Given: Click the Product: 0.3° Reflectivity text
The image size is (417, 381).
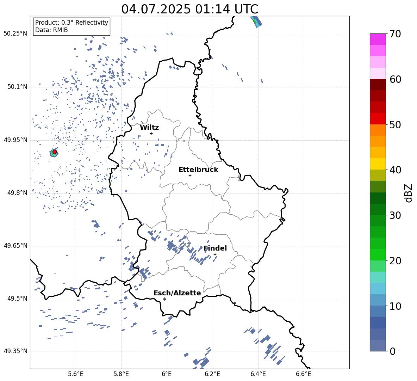Looking at the screenshot, I should 71,23.
